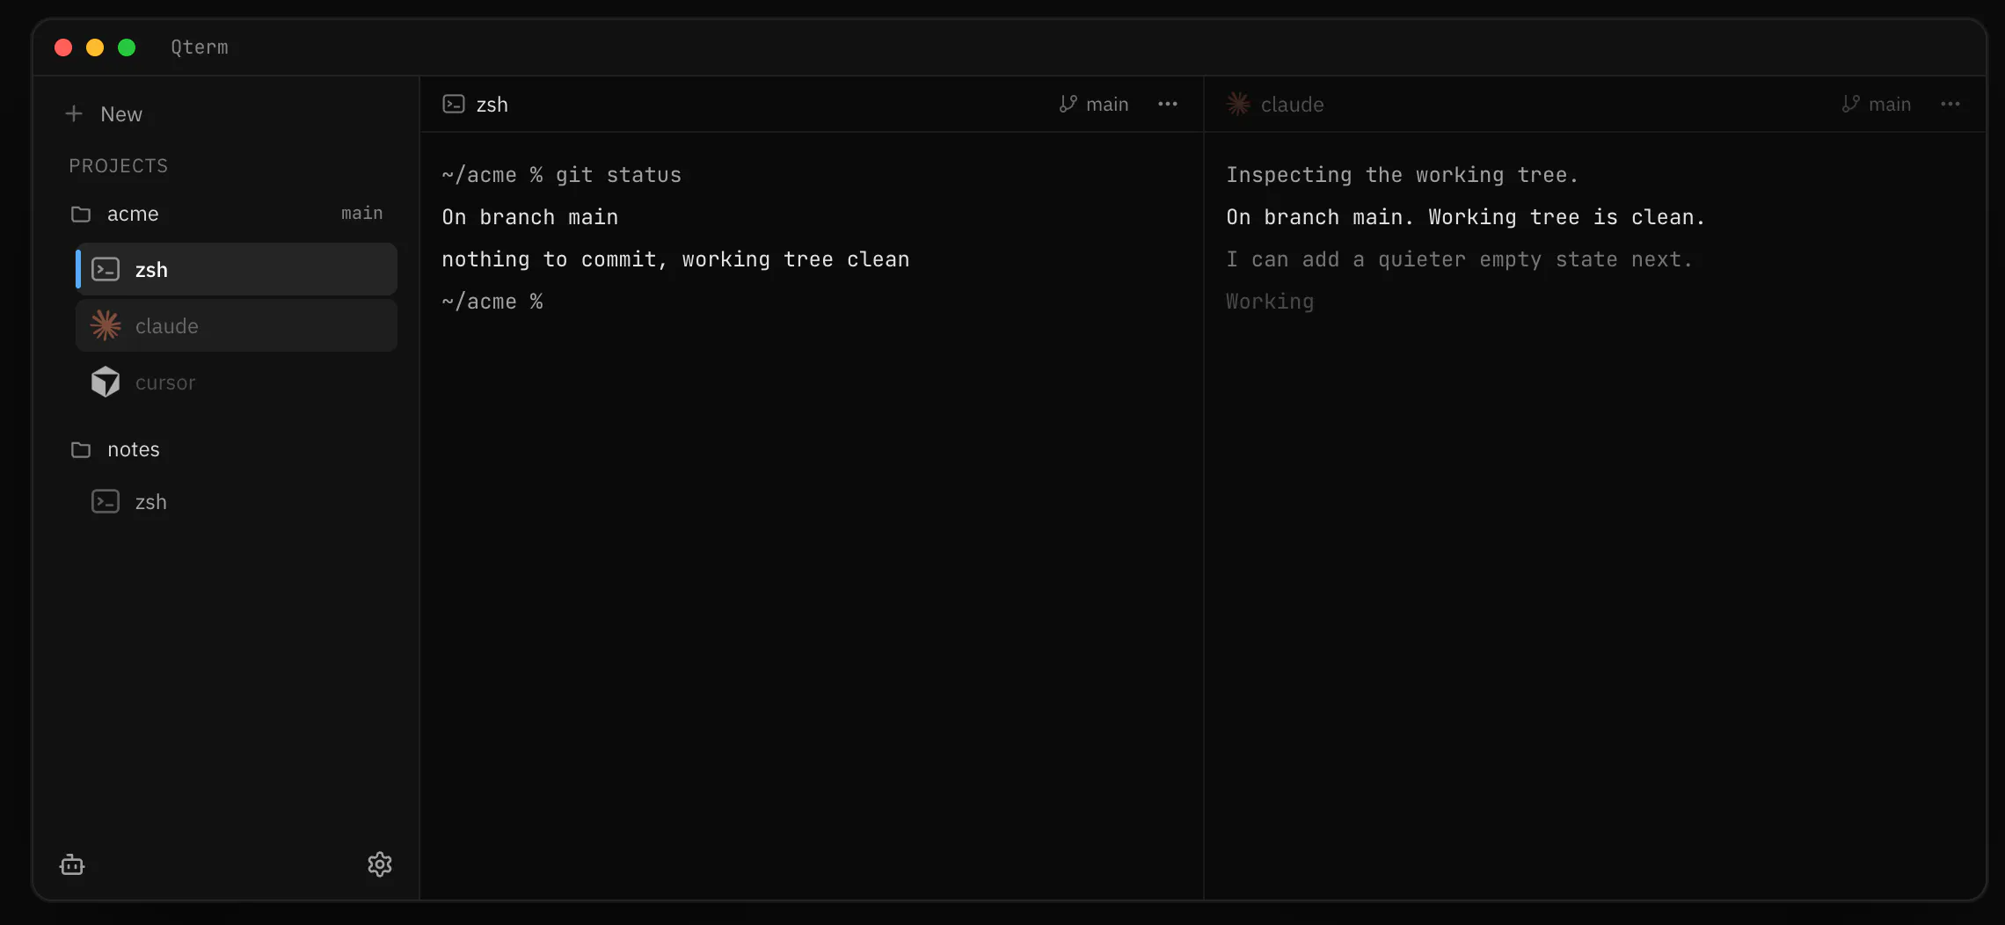Click the branch icon in claude pane header
This screenshot has width=2005, height=925.
tap(1851, 104)
